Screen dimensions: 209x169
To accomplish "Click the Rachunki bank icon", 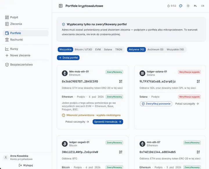I will [7, 39].
